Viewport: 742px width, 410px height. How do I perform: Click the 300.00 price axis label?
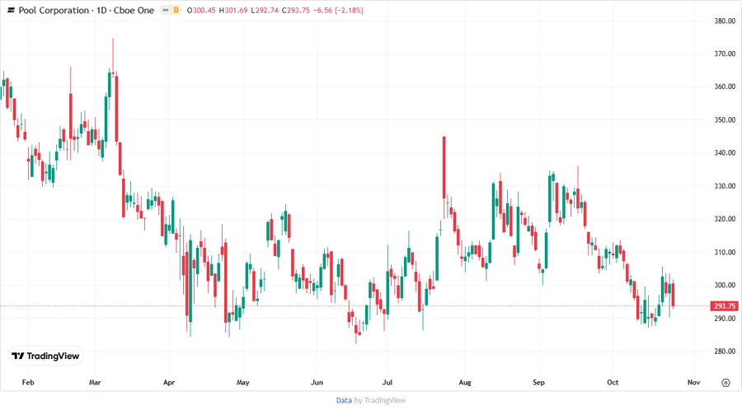[x=725, y=286]
